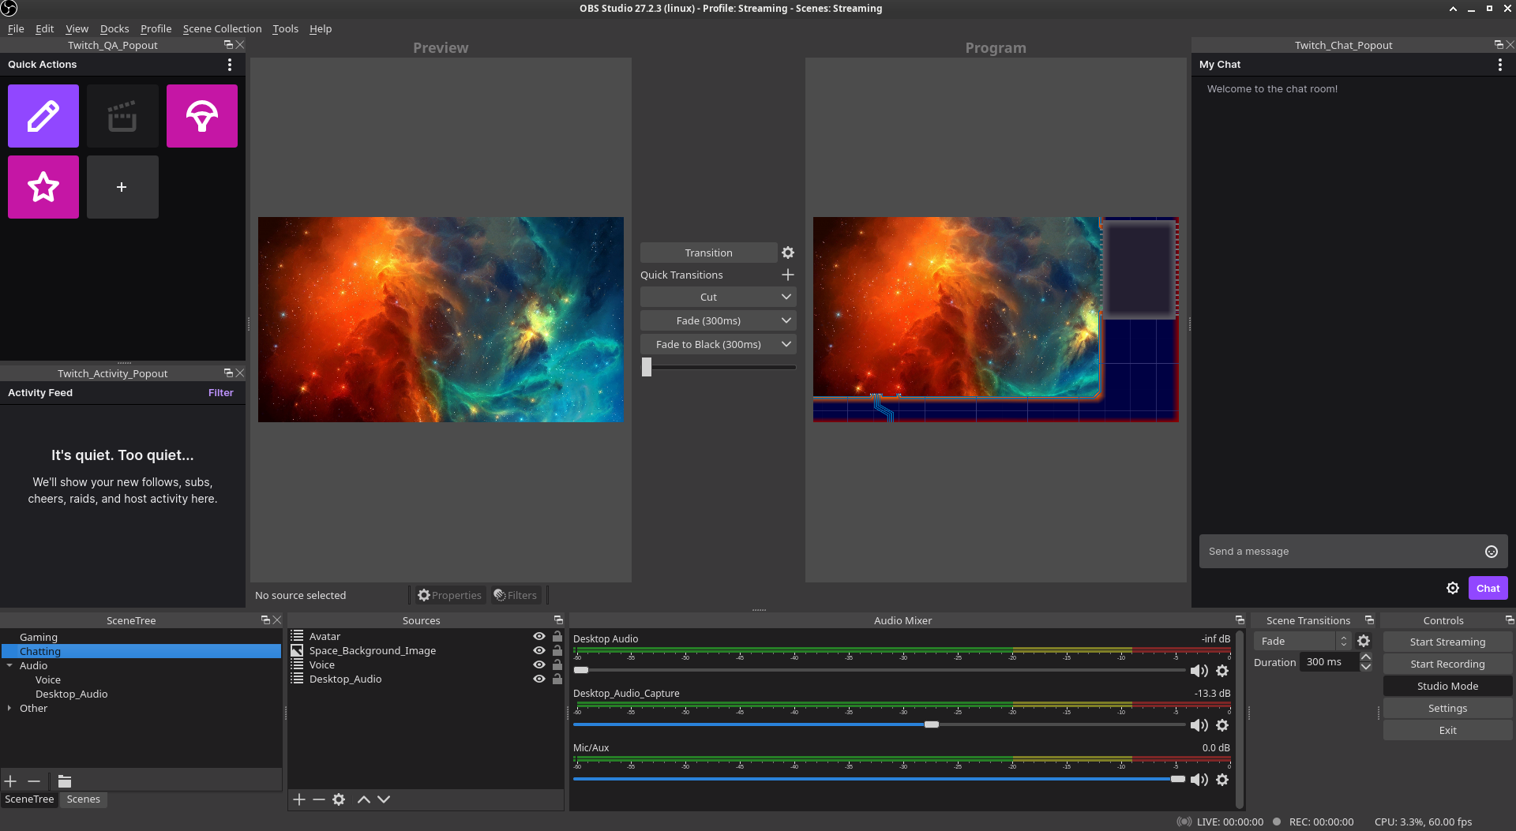The height and width of the screenshot is (831, 1516).
Task: Switch to the Scenes tab
Action: click(x=83, y=799)
